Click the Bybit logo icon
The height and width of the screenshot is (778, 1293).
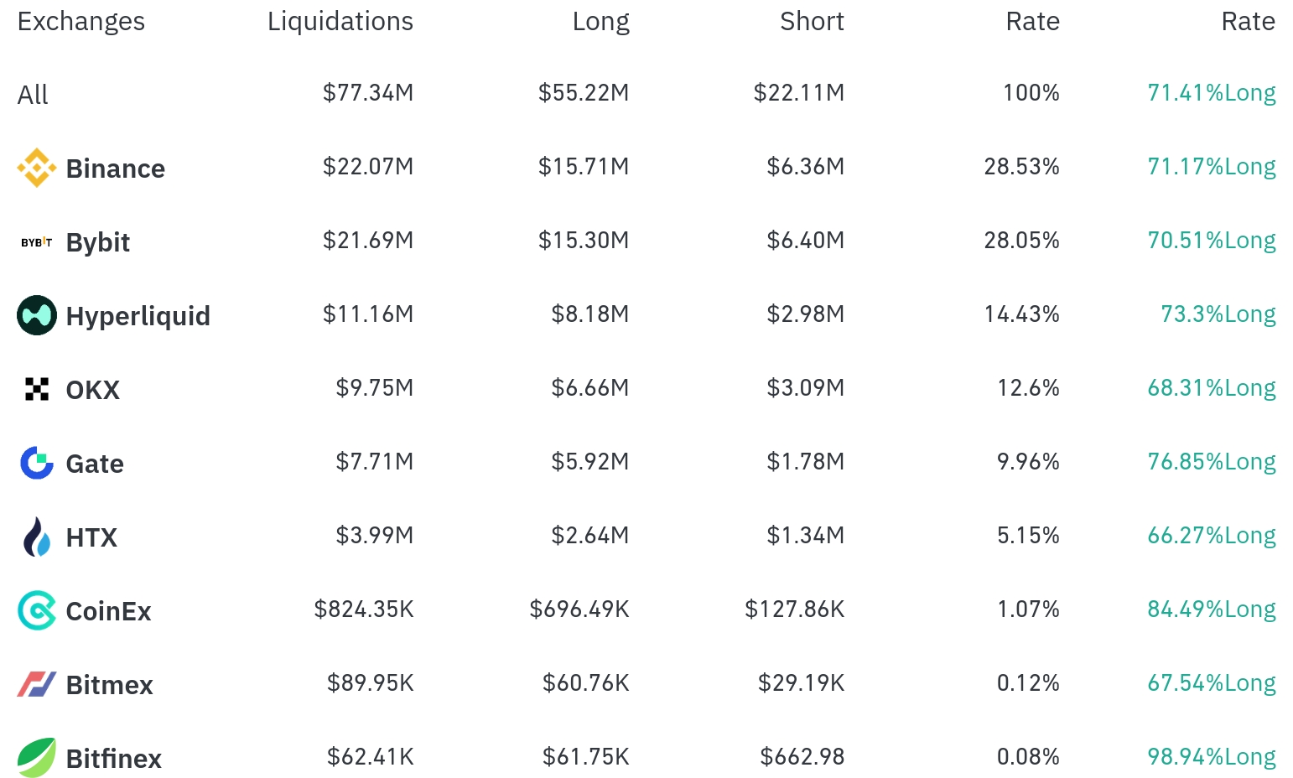tap(37, 242)
